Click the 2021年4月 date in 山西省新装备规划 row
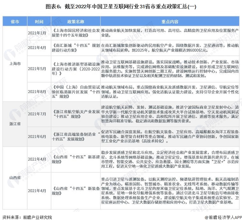 tap(37, 191)
